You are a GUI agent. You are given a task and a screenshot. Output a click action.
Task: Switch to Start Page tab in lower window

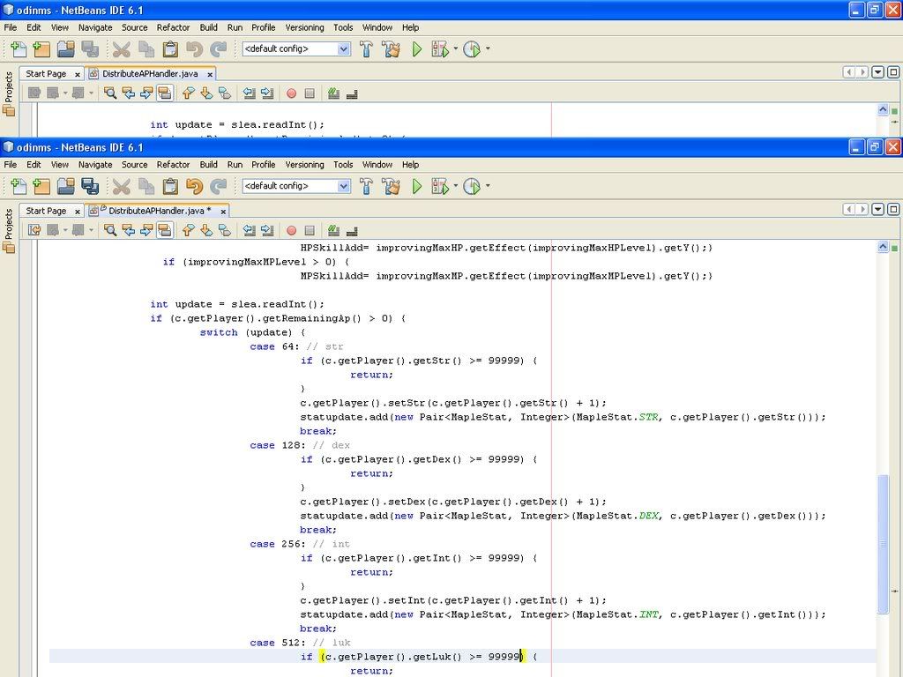click(46, 211)
